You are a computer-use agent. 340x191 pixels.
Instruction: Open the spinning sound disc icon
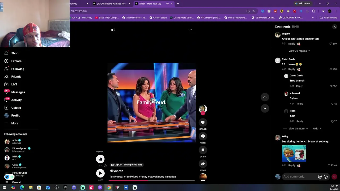pos(203,177)
